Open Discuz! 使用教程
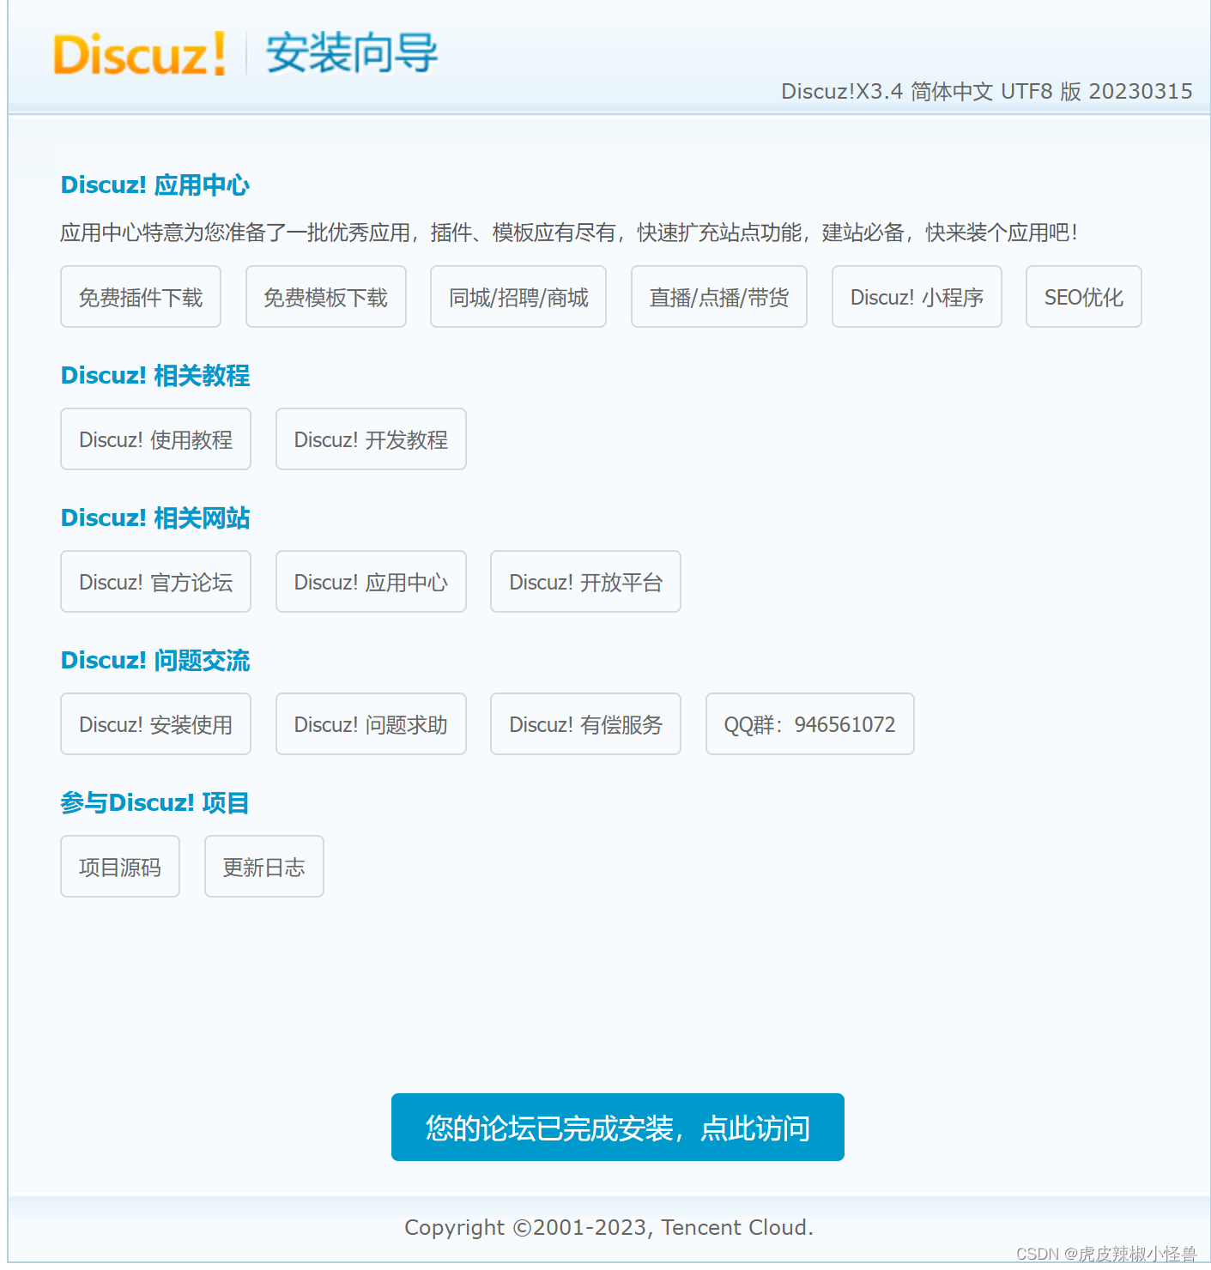Viewport: 1211px width, 1270px height. point(155,439)
